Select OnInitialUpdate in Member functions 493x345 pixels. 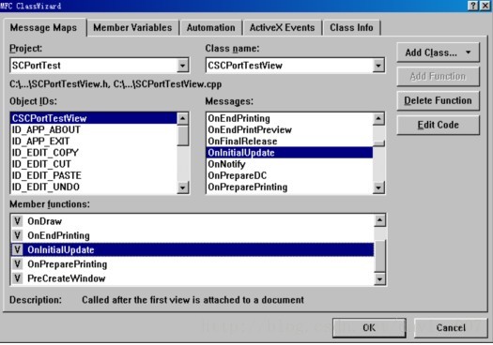(193, 250)
